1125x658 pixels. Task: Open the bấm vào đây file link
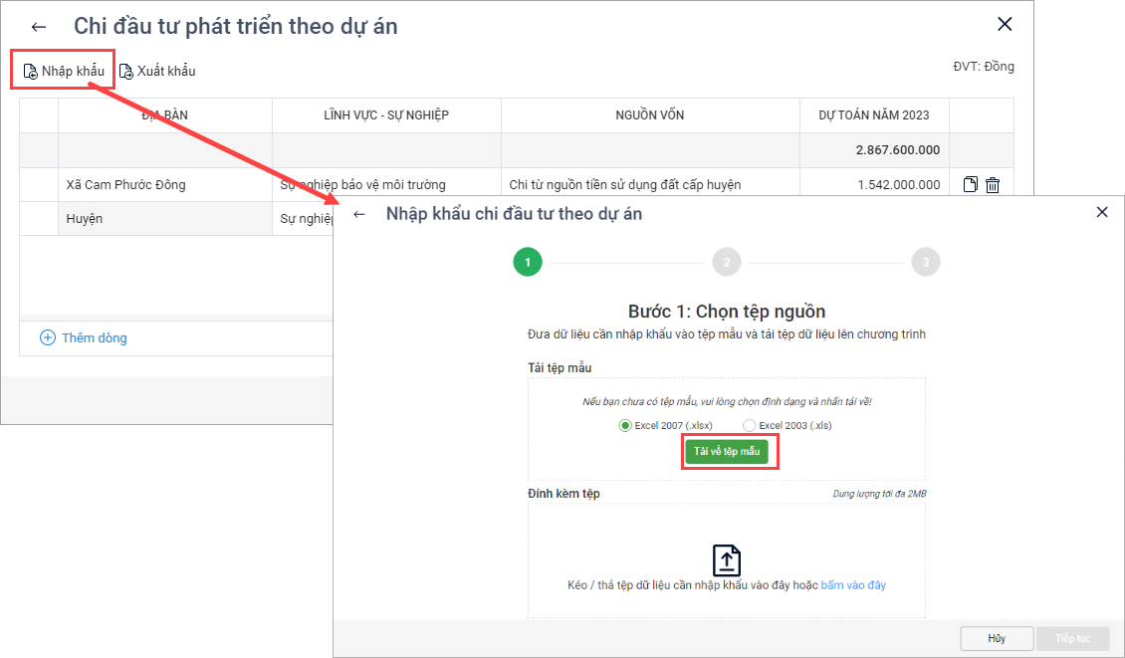852,585
